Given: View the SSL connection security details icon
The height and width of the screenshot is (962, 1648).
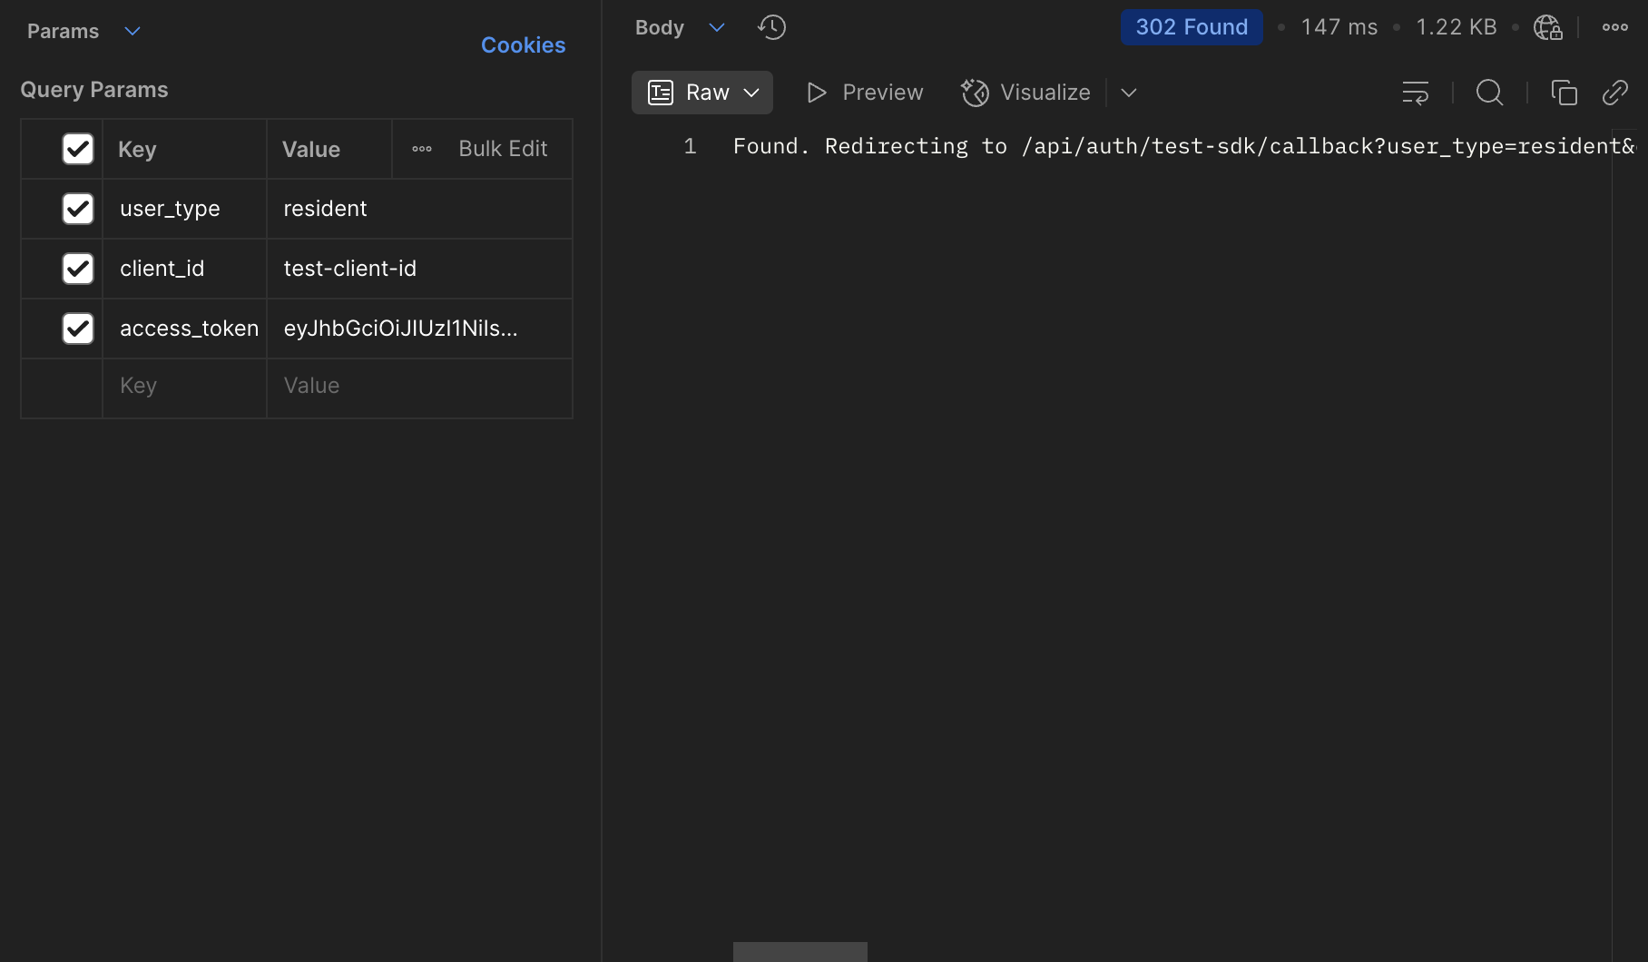Looking at the screenshot, I should (x=1547, y=27).
